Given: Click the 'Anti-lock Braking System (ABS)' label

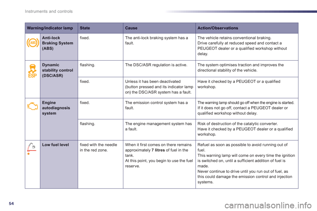Looking at the screenshot, I should pos(57,43).
